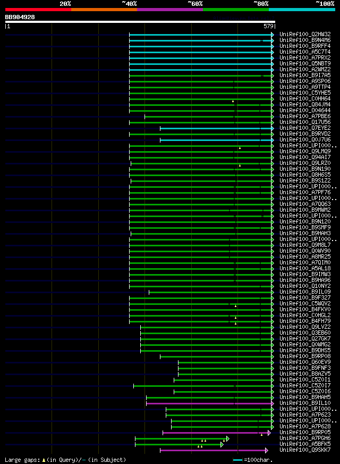Click the orange ~40% identity legend bar

coord(104,10)
